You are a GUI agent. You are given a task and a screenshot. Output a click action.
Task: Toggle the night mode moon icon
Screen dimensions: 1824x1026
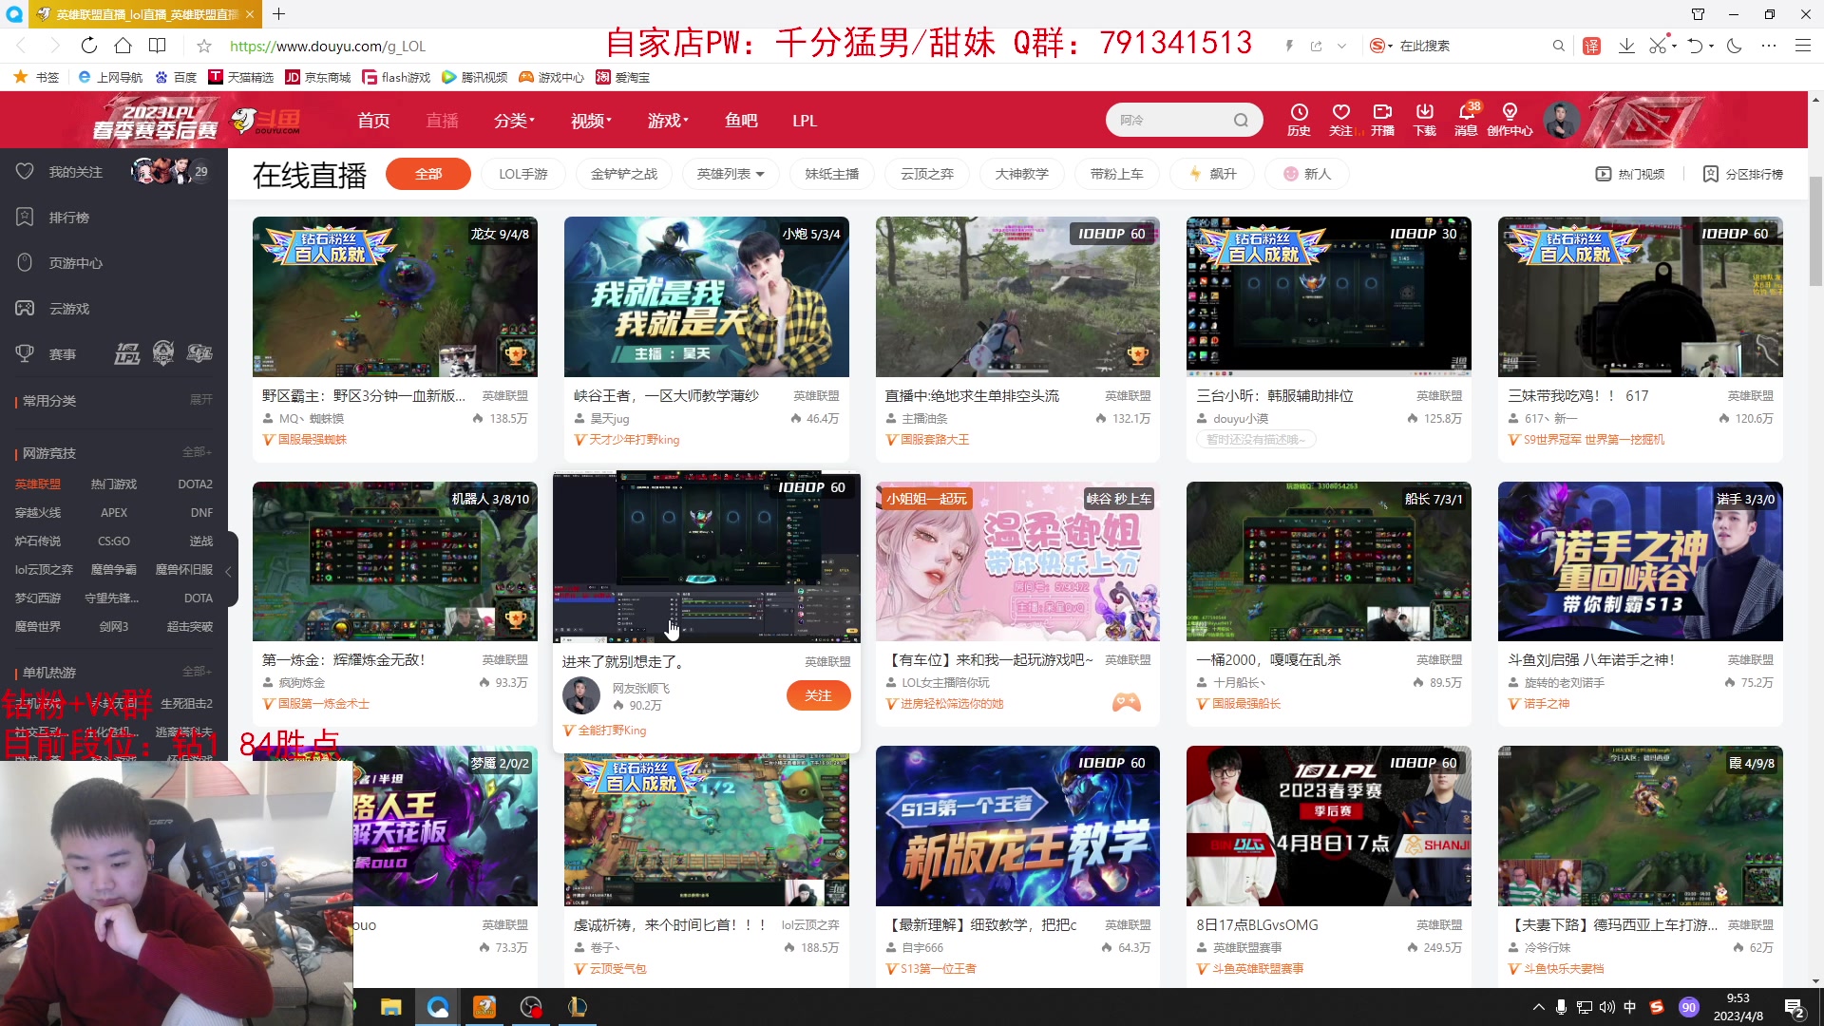tap(1734, 46)
